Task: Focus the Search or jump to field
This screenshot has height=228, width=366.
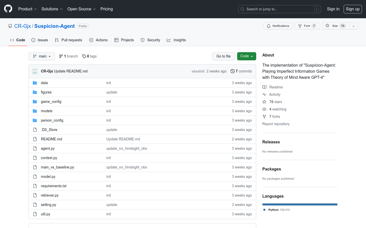Action: 280,9
